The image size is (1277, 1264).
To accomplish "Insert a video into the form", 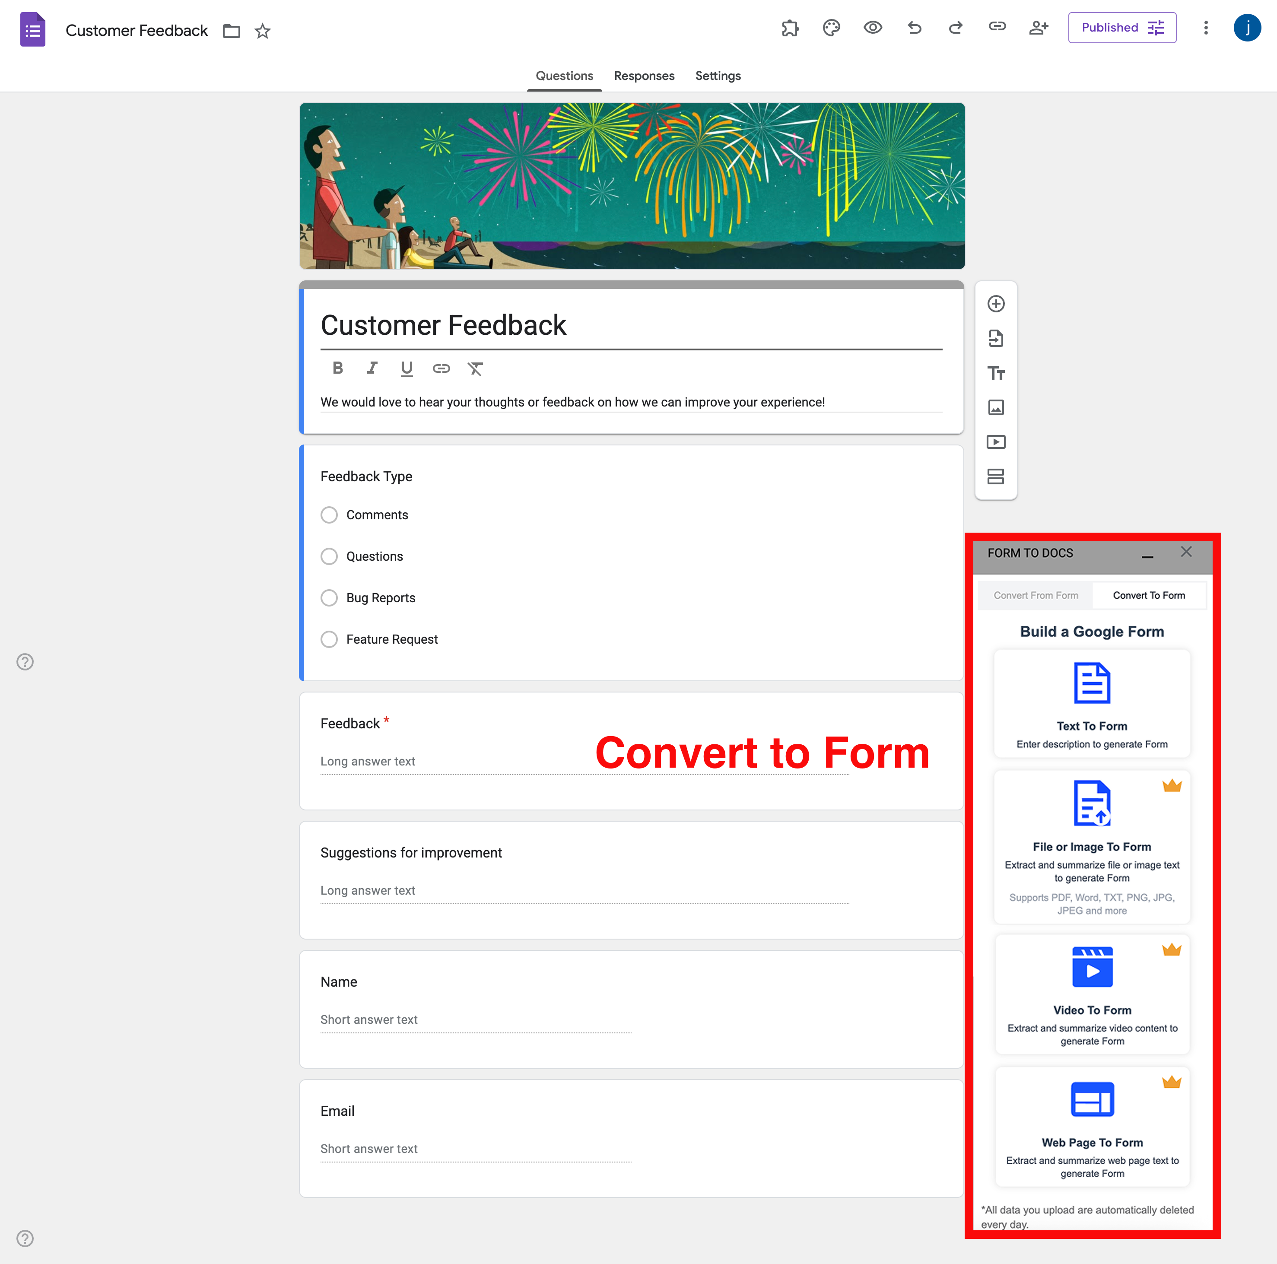I will [x=996, y=441].
